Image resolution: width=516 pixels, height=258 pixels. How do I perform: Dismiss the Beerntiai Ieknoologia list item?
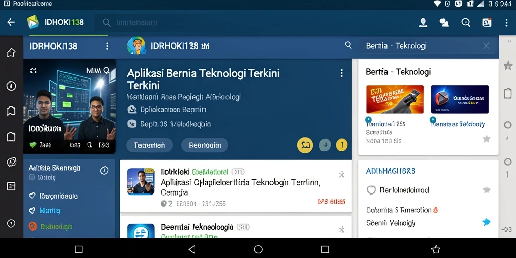tap(341, 229)
